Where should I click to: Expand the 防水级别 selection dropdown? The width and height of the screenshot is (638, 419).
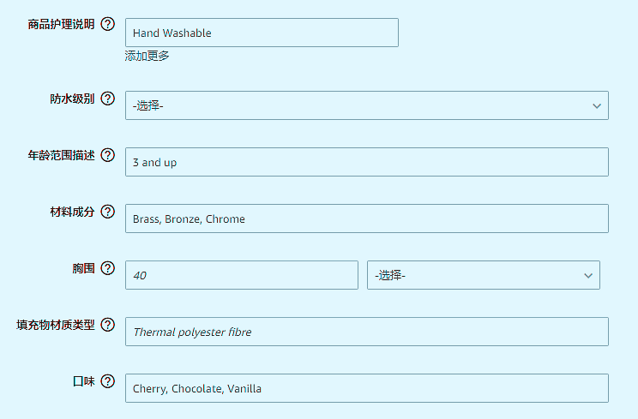coord(366,105)
